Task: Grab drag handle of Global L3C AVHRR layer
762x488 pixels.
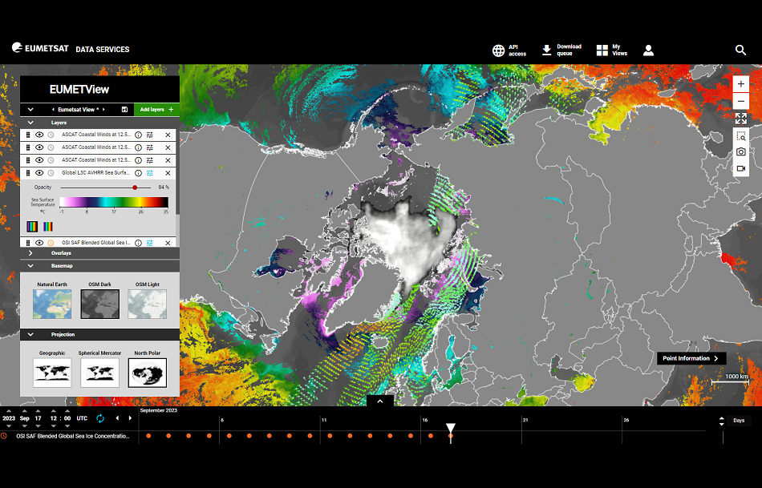Action: (28, 173)
